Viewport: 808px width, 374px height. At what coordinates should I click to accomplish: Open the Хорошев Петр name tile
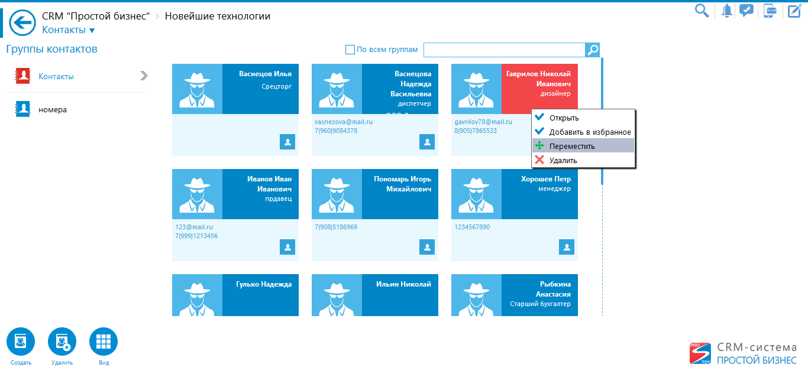pos(539,194)
